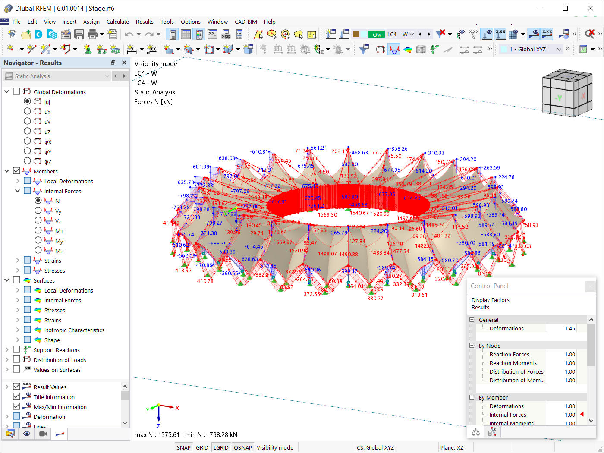Click SNAP in the status bar
Image resolution: width=604 pixels, height=453 pixels.
[183, 447]
